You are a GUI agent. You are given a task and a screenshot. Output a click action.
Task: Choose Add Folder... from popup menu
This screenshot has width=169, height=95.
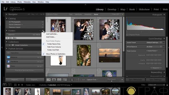51,37
